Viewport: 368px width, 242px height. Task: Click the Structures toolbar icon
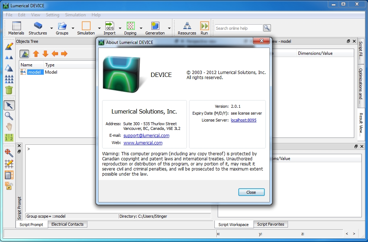click(38, 26)
